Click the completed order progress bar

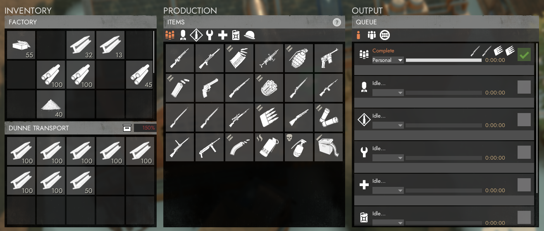444,60
